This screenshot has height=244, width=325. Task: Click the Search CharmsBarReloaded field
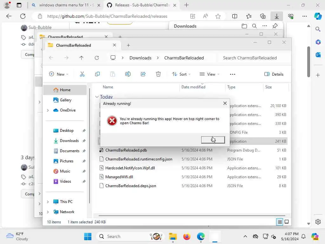tap(254, 58)
